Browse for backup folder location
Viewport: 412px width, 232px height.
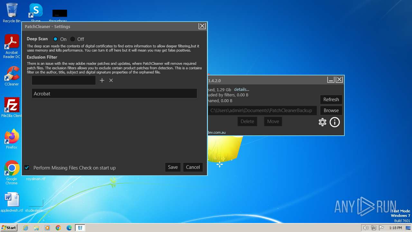pos(331,110)
